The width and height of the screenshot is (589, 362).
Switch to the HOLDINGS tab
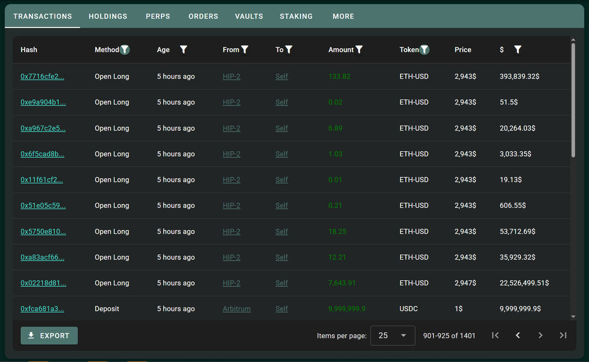click(108, 16)
